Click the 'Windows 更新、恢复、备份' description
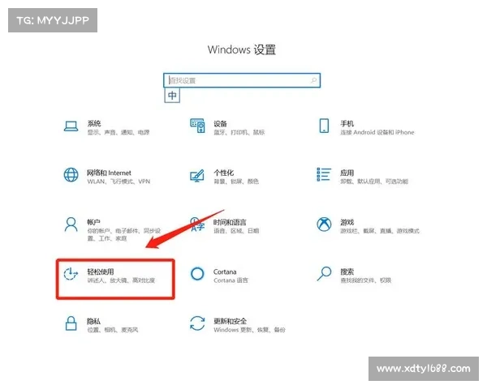Screen dimensions: 487x389 [249, 330]
